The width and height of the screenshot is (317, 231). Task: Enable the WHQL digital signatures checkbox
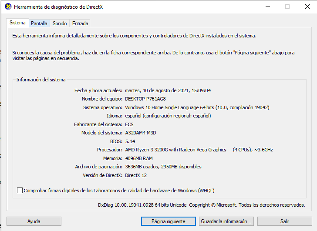click(20, 191)
